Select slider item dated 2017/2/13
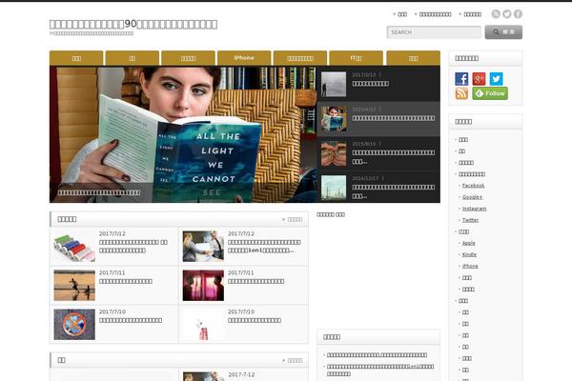Image resolution: width=572 pixels, height=381 pixels. [x=378, y=84]
